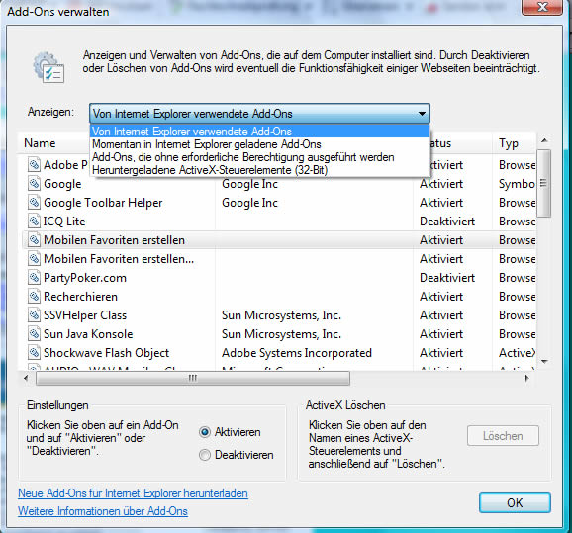Select the 'Sun Java Konsole' add-on name
This screenshot has width=572, height=533.
pos(88,334)
